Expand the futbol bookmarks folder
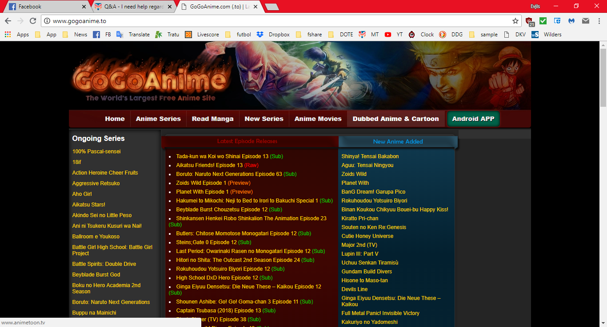This screenshot has height=327, width=607. (x=238, y=35)
